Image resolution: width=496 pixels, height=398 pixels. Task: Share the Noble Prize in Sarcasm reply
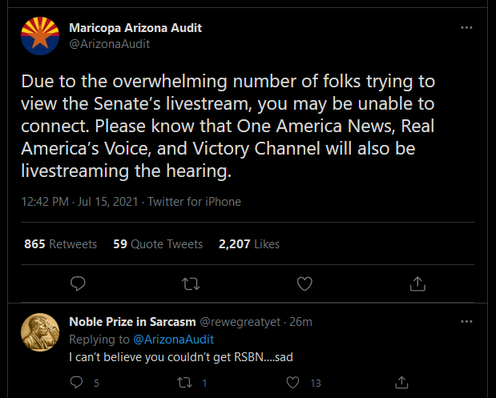click(x=401, y=383)
